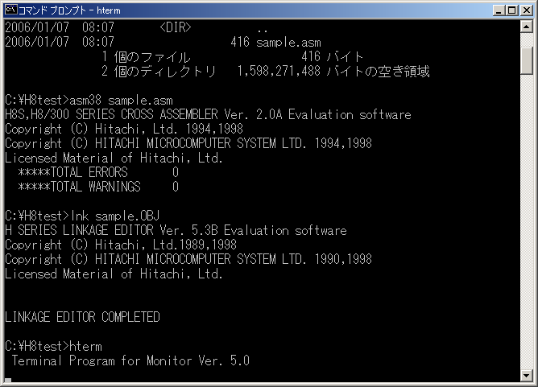The image size is (538, 387).
Task: Click 'LINKAGE EDITOR COMPLETED' message
Action: click(82, 317)
